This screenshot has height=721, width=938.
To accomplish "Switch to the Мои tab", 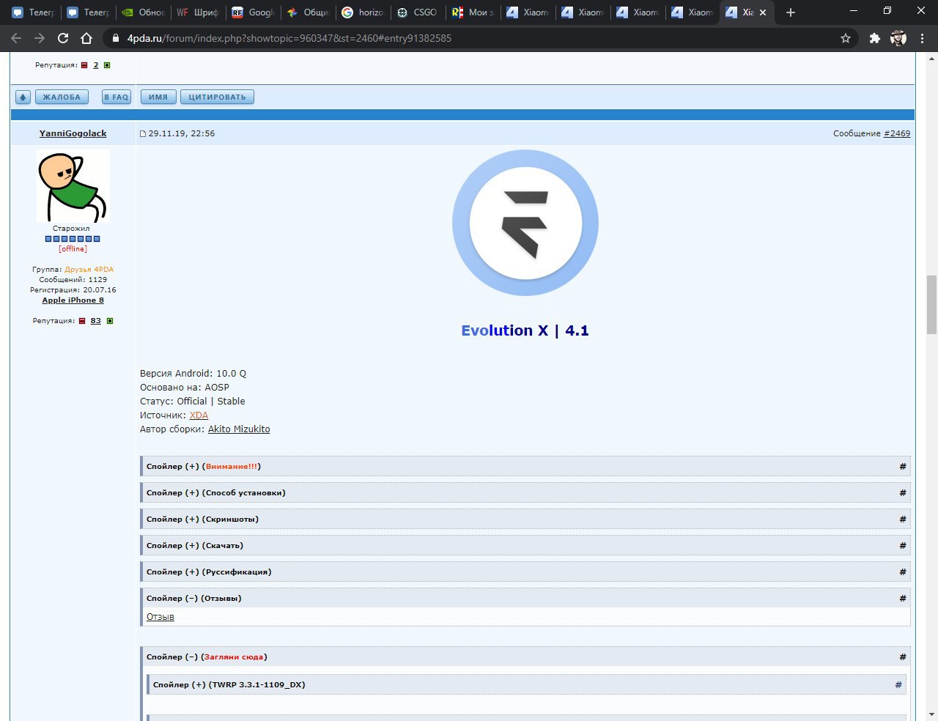I will point(473,12).
